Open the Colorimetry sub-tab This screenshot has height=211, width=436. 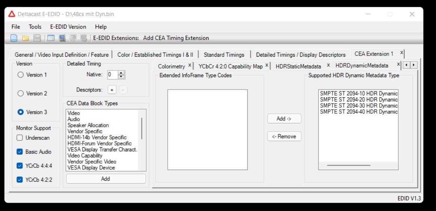[171, 66]
